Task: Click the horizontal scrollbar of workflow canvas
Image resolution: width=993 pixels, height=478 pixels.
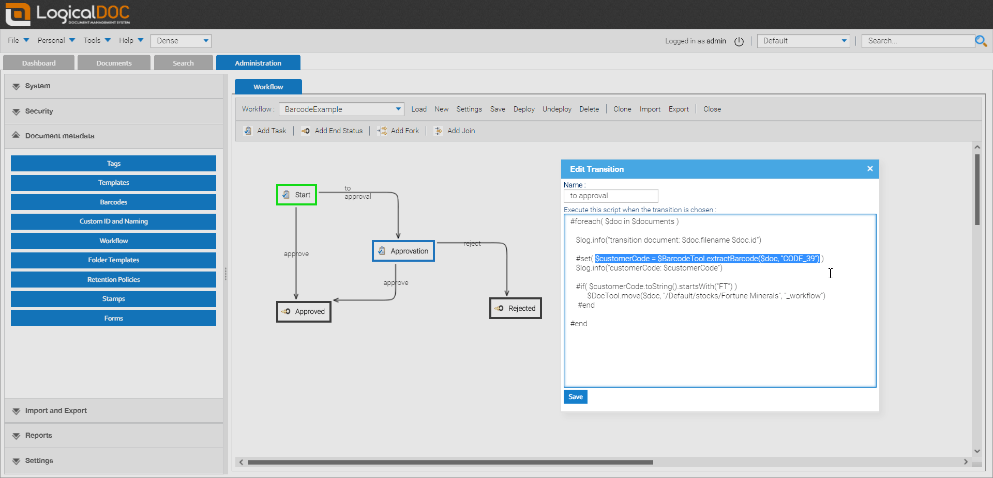Action: tap(450, 462)
